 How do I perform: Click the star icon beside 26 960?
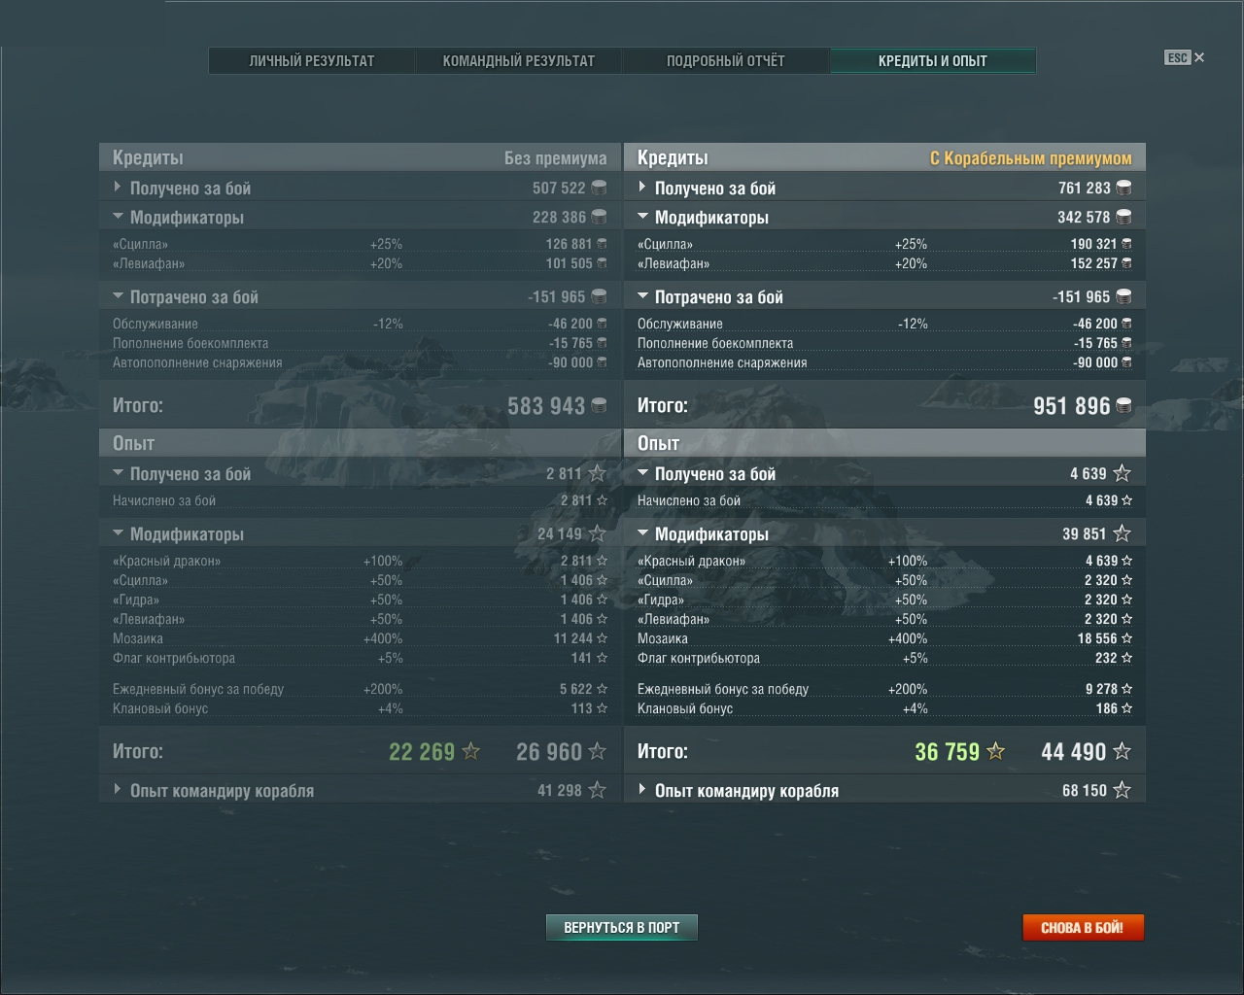597,751
